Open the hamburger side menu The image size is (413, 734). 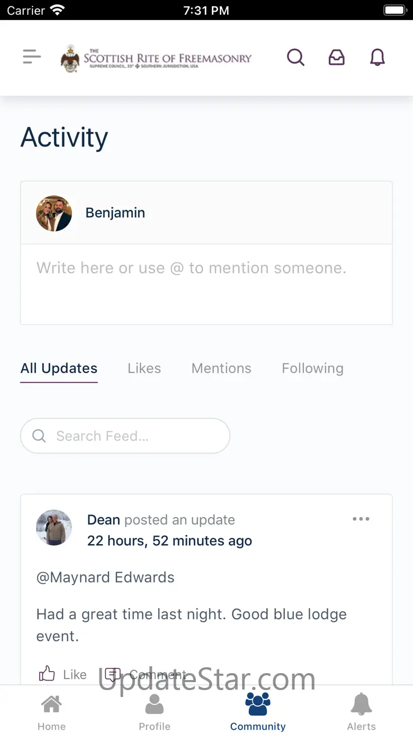(32, 57)
